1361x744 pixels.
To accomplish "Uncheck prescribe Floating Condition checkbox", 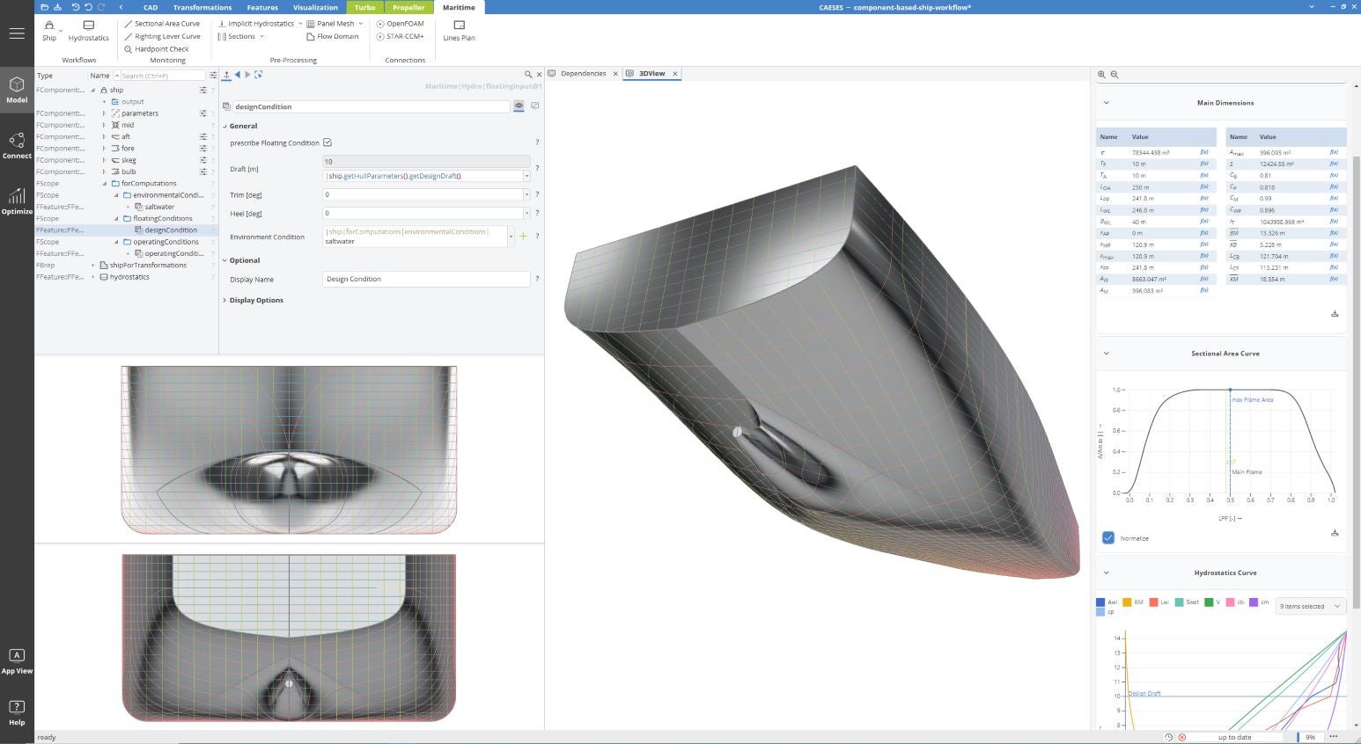I will 327,142.
